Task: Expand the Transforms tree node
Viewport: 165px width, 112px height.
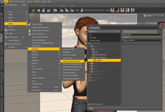Action: [x=91, y=49]
